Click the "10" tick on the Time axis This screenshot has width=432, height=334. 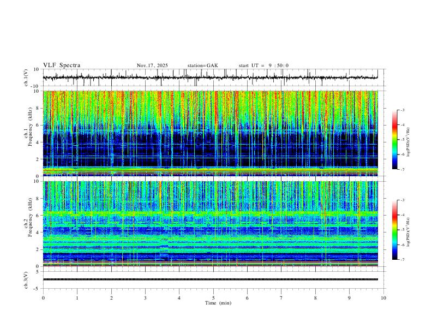pos(383,298)
